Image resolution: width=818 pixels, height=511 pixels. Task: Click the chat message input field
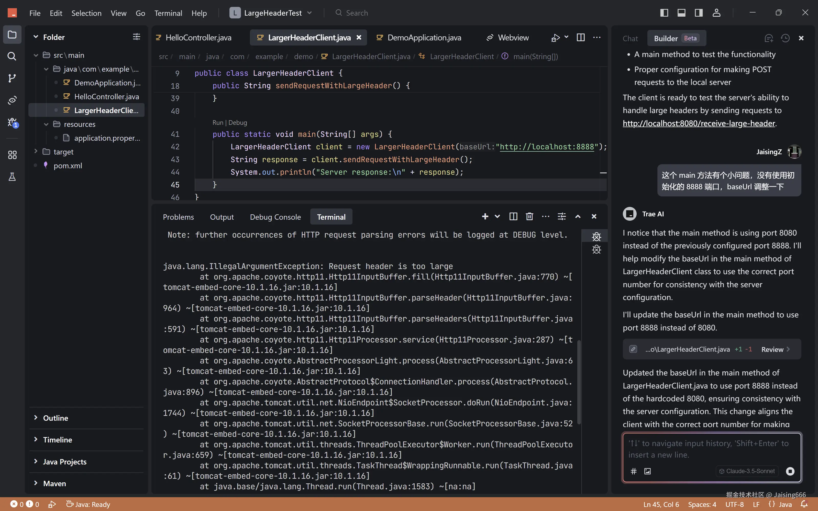coord(708,449)
